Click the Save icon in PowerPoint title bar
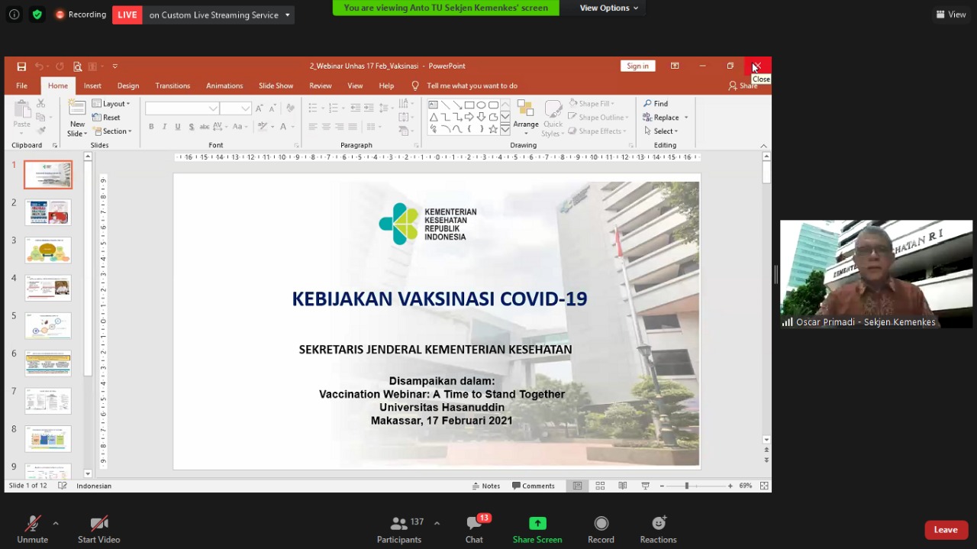Image resolution: width=977 pixels, height=549 pixels. tap(21, 66)
